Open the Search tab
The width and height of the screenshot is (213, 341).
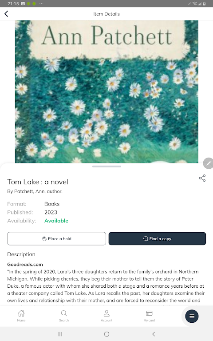pyautogui.click(x=64, y=316)
